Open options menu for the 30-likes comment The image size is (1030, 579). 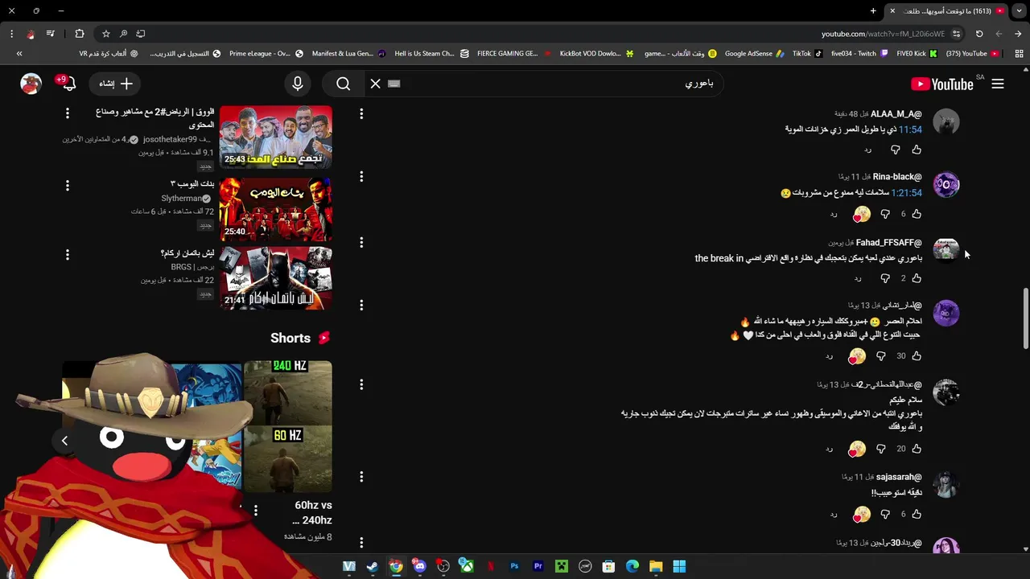[x=361, y=305]
